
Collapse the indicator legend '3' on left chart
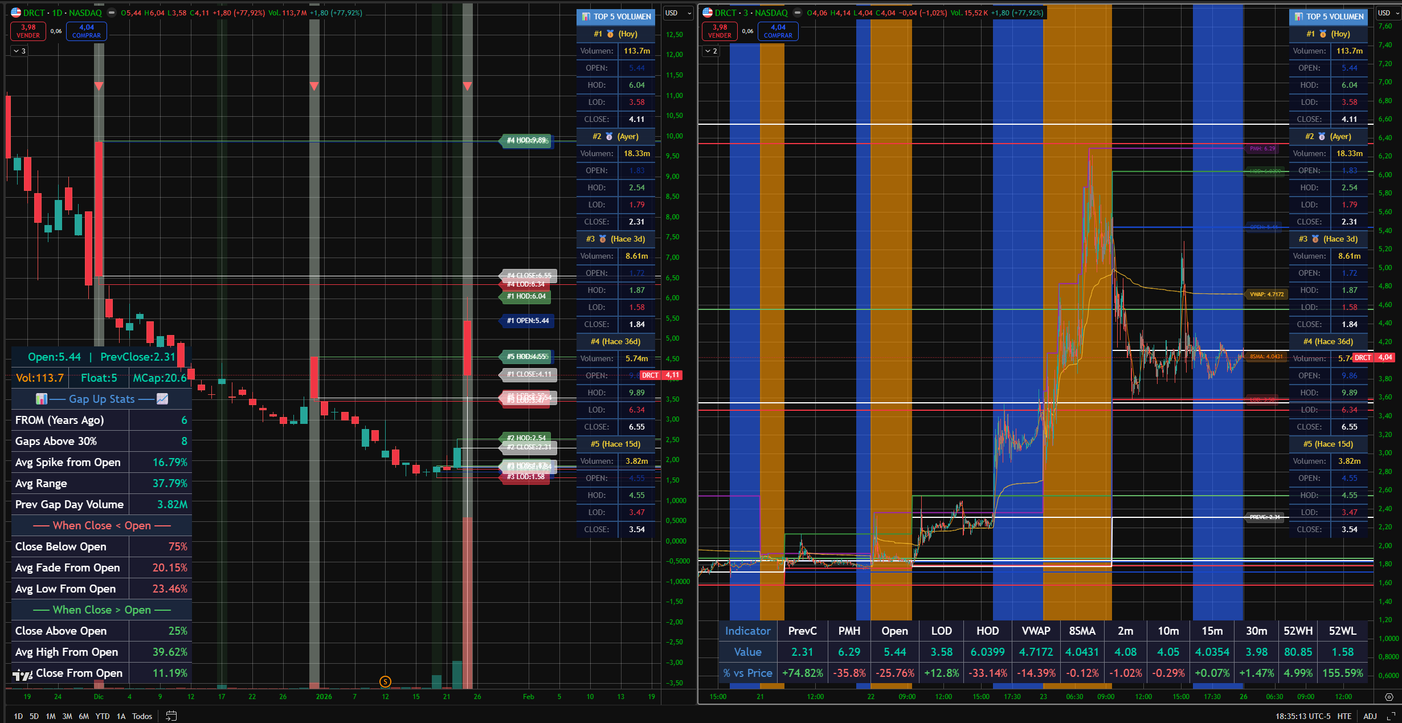click(x=19, y=51)
